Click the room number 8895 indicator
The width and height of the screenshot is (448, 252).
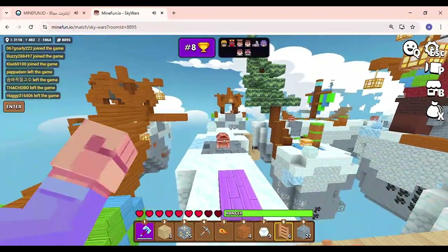(x=64, y=40)
